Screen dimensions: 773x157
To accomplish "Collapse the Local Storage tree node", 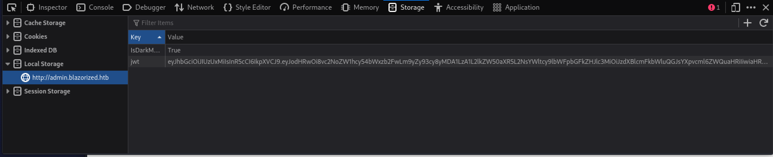I will point(8,64).
